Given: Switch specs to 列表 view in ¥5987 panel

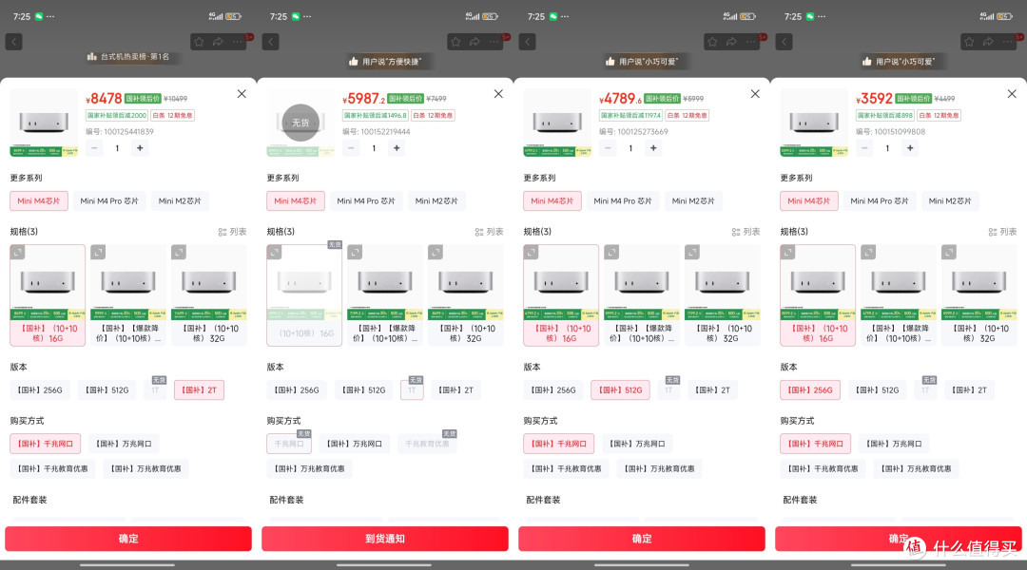Looking at the screenshot, I should (490, 232).
